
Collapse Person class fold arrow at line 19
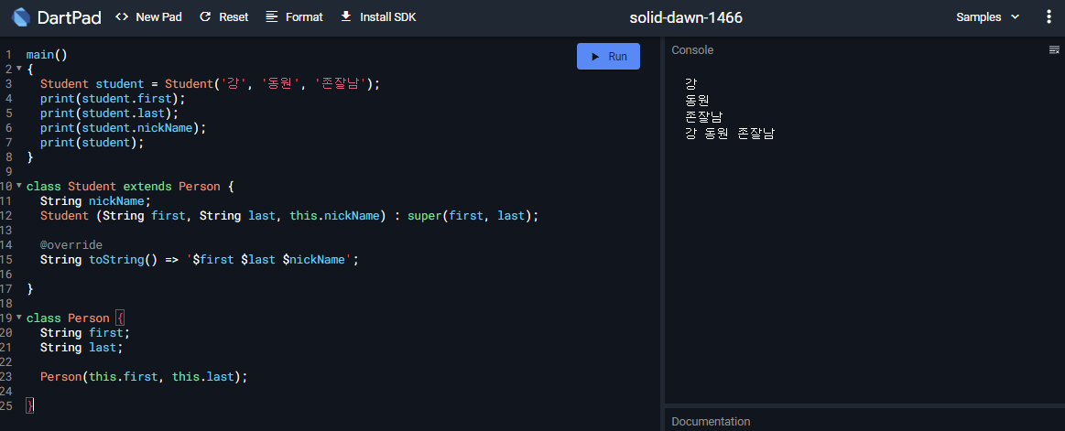19,317
